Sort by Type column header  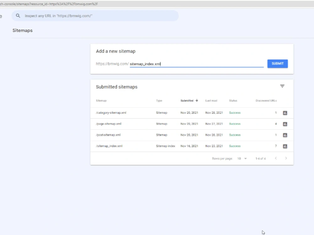click(x=159, y=101)
